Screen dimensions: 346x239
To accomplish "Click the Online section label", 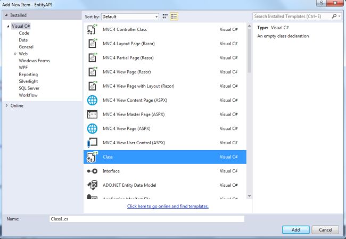I will tap(17, 105).
